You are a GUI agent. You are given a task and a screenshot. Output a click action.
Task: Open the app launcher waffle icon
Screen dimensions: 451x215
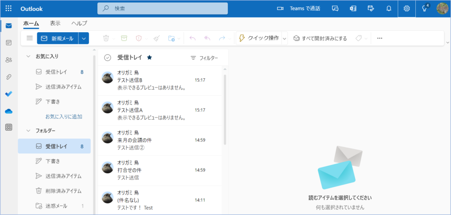pyautogui.click(x=9, y=8)
